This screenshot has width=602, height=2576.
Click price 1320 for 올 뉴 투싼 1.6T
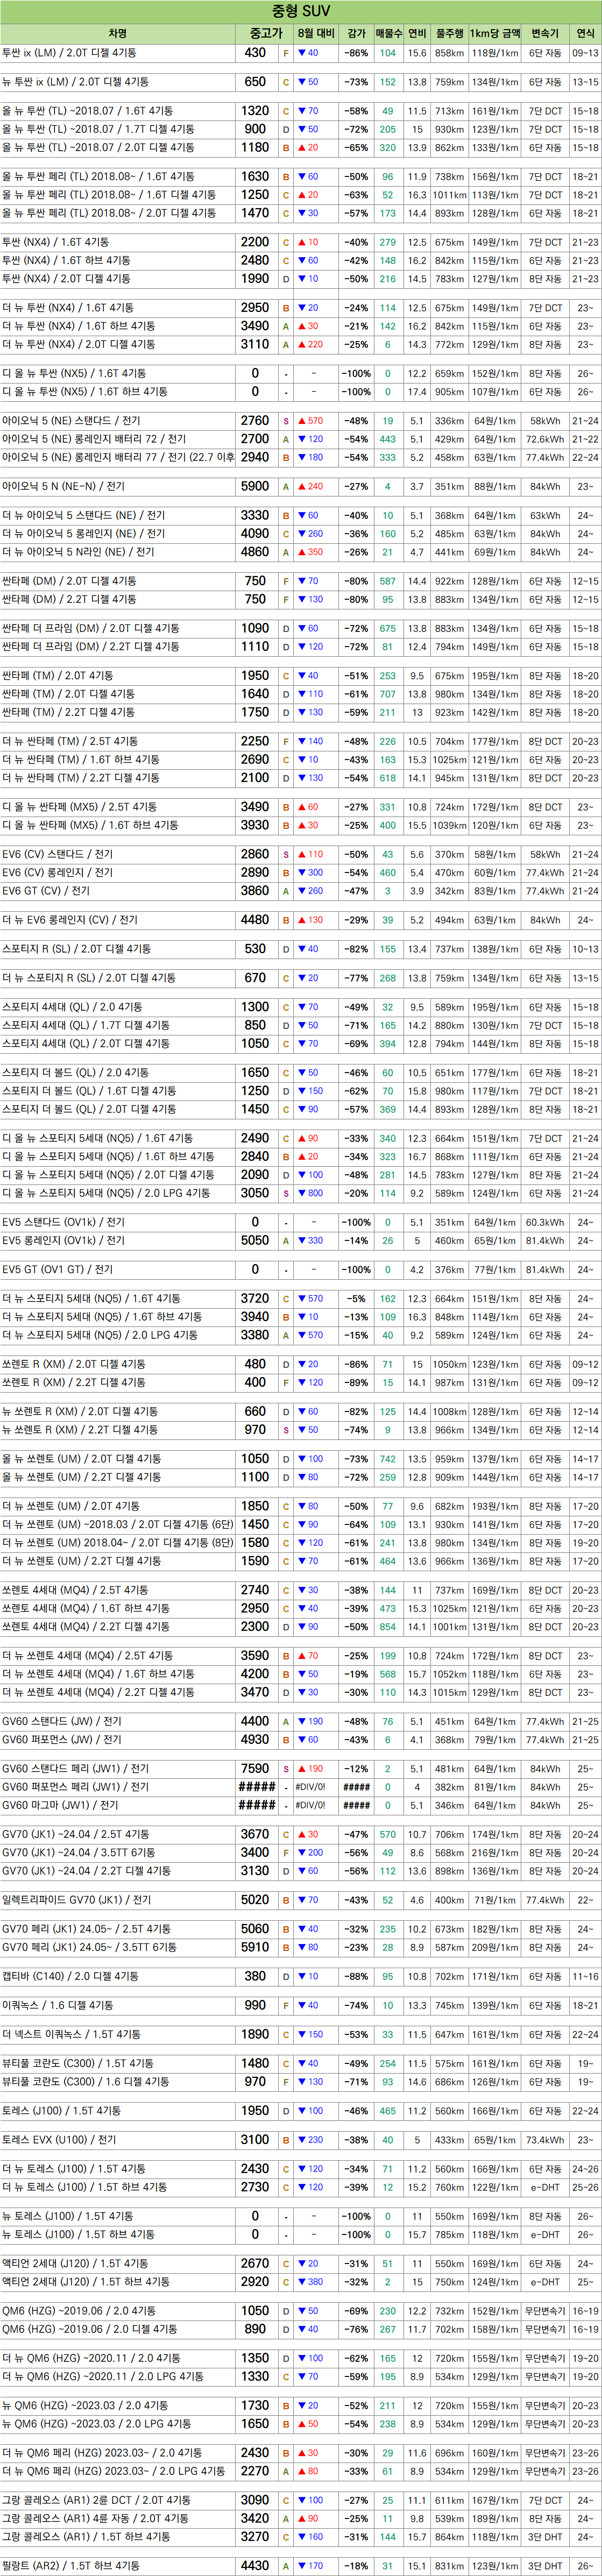pyautogui.click(x=255, y=111)
